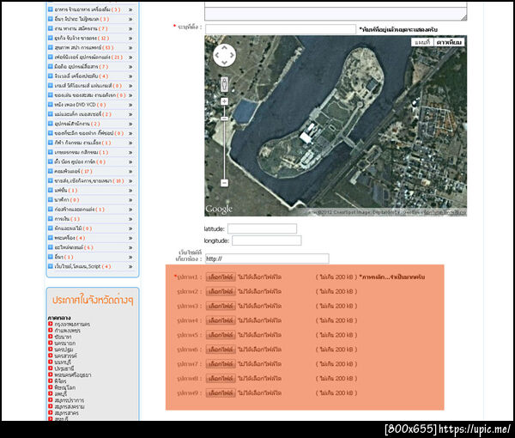515x438 pixels.
Task: Expand arrow on คอมพิวเตอร์ (17) row
Action: [130, 172]
